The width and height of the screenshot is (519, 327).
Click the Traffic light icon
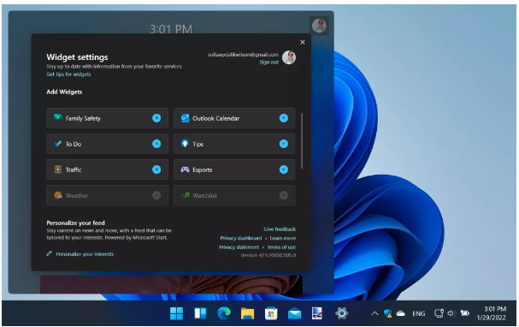pos(58,169)
